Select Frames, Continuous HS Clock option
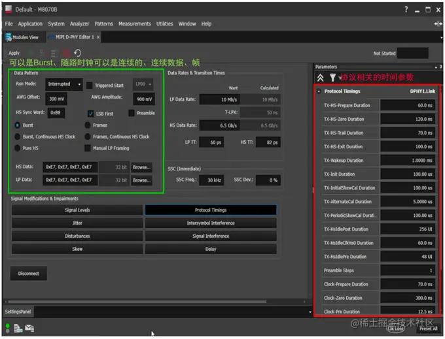Screen dimensions: 445x339 pos(88,137)
